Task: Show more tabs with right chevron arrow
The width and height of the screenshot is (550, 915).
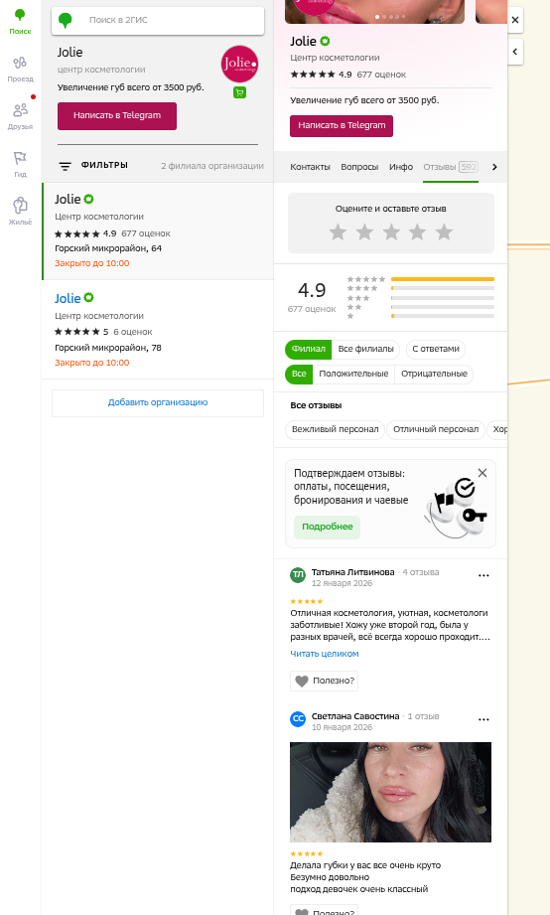Action: tap(494, 167)
